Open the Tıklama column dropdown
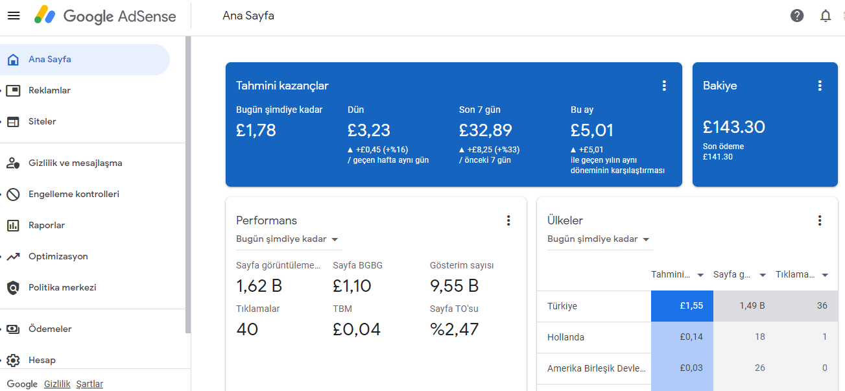The height and width of the screenshot is (391, 845). pos(825,276)
